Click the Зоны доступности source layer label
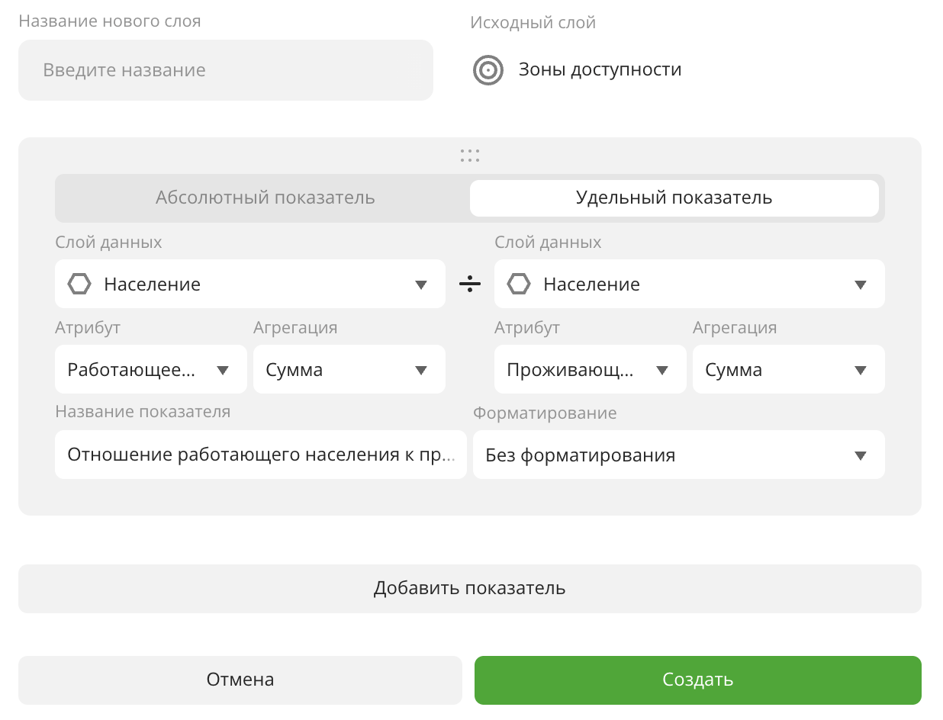The width and height of the screenshot is (943, 720). [x=600, y=70]
